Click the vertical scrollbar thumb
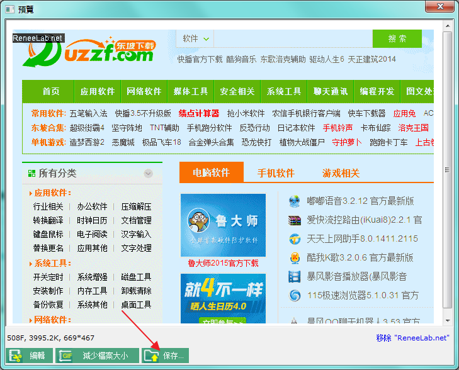Screen dimensions: 459x370 448,170
